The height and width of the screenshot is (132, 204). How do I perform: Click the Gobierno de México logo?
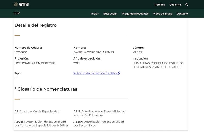pos(21,4)
